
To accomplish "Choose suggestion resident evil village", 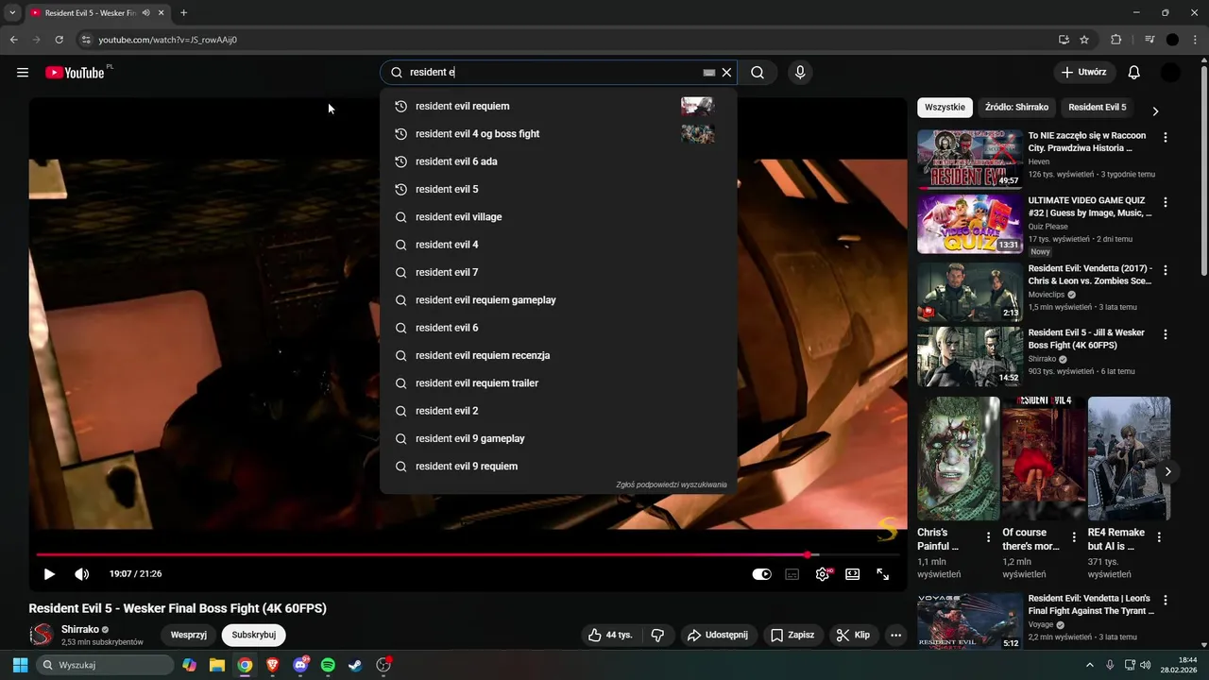I will (x=558, y=217).
